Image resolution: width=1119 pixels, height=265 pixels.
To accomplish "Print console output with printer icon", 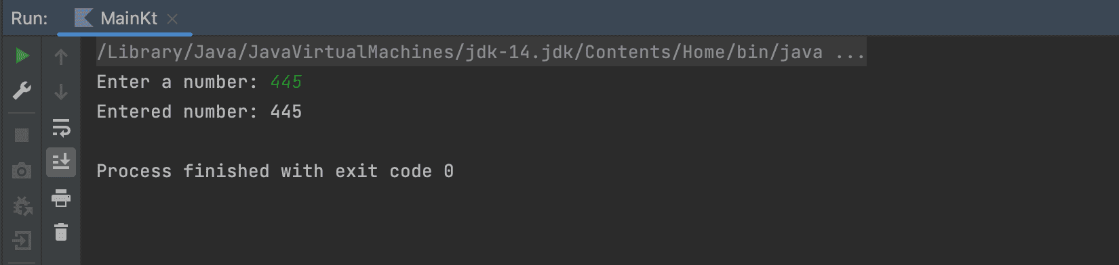I will (x=61, y=198).
